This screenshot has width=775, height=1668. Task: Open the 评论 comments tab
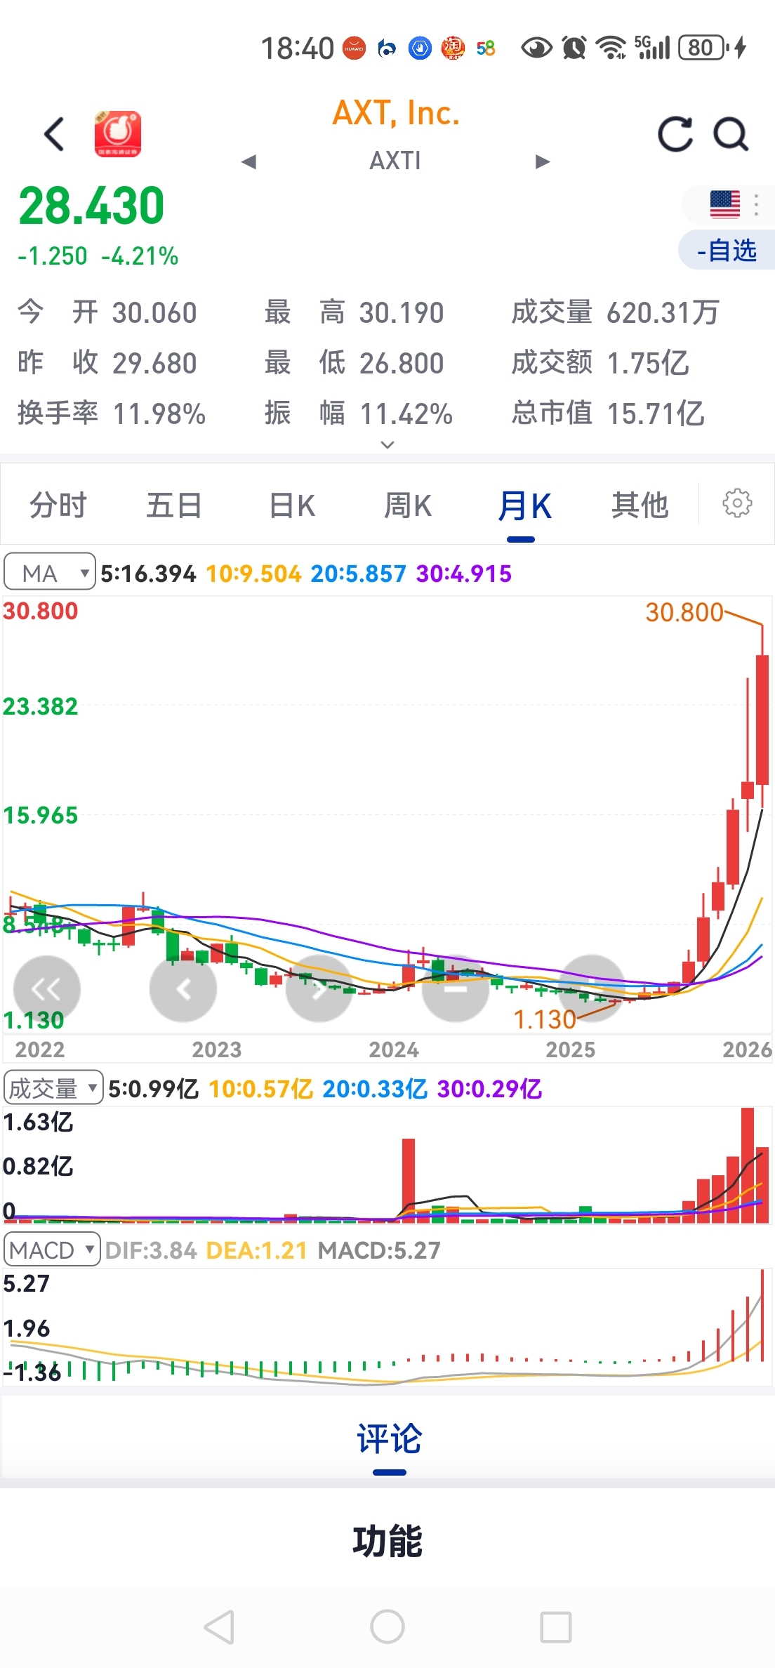[389, 1438]
